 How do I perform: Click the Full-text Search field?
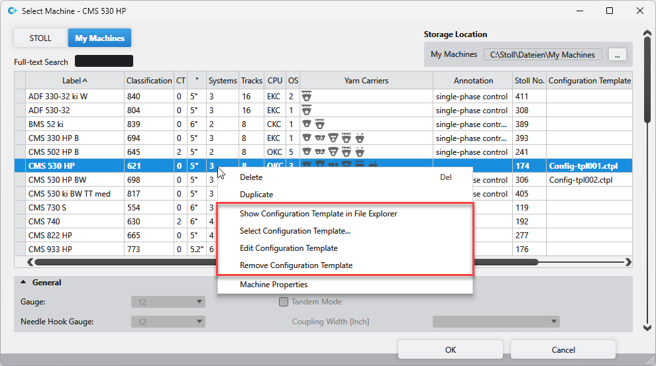click(x=104, y=62)
